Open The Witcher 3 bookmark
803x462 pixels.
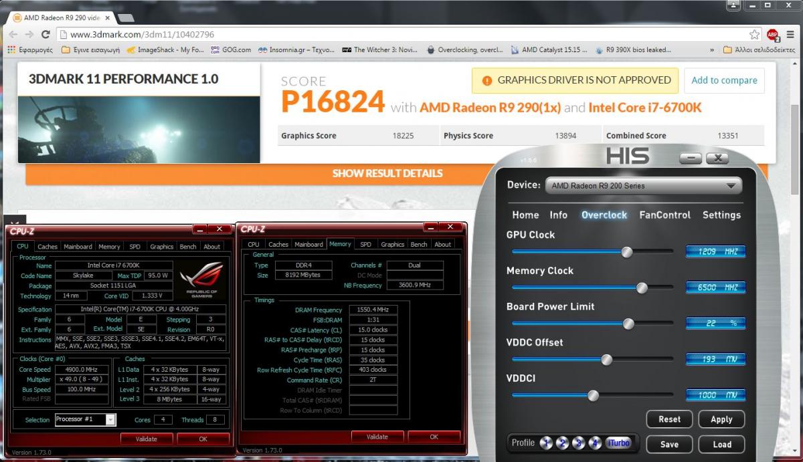(x=380, y=49)
